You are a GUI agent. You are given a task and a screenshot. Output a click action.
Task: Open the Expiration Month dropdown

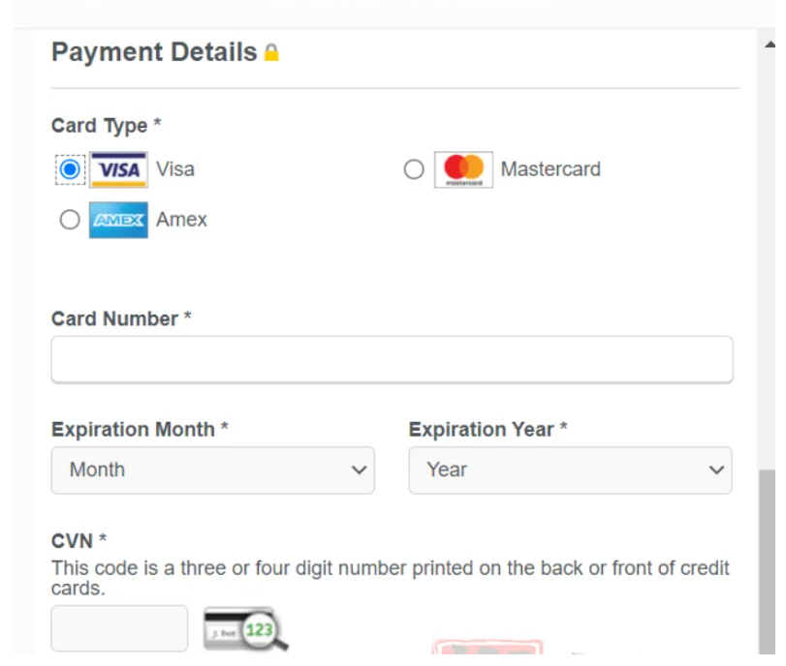pos(212,470)
